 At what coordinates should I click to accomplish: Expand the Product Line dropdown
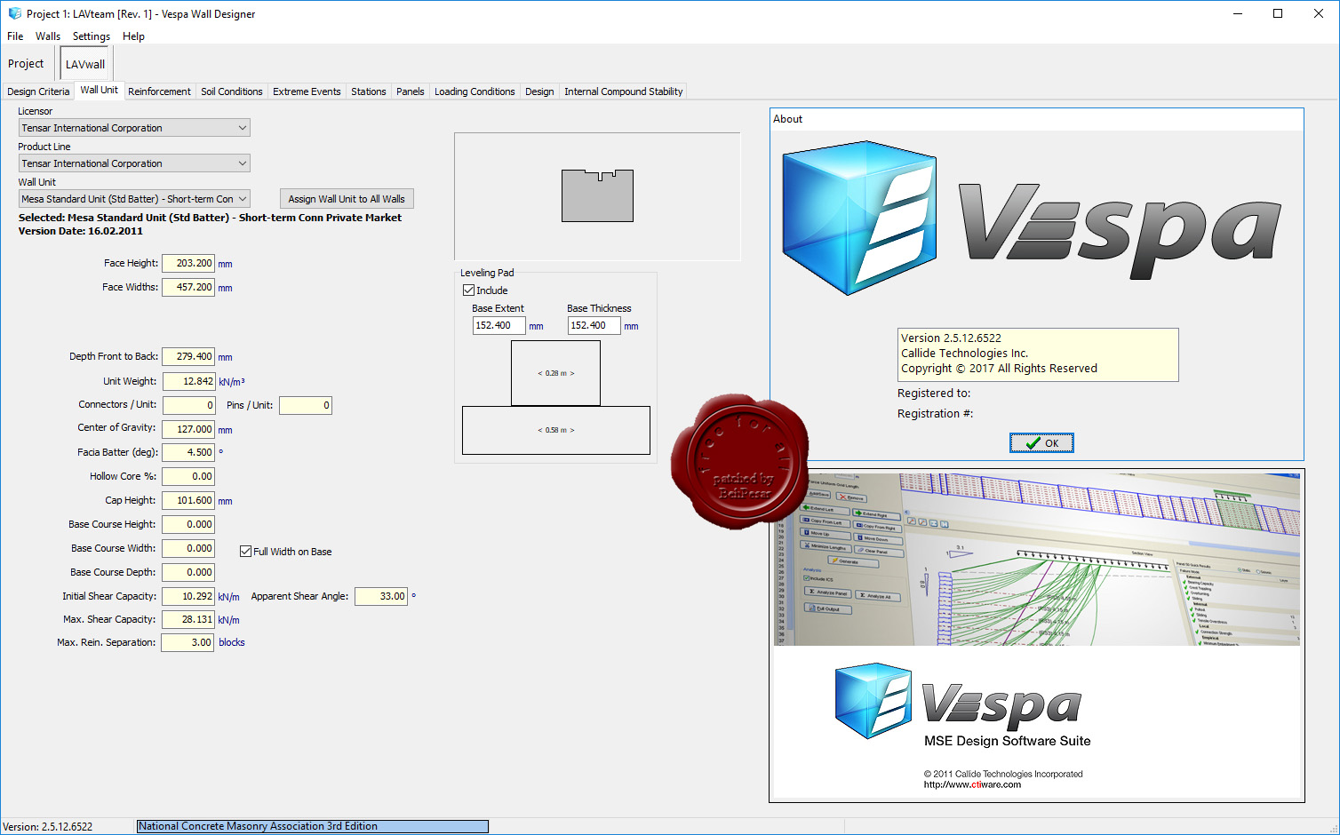pos(134,163)
